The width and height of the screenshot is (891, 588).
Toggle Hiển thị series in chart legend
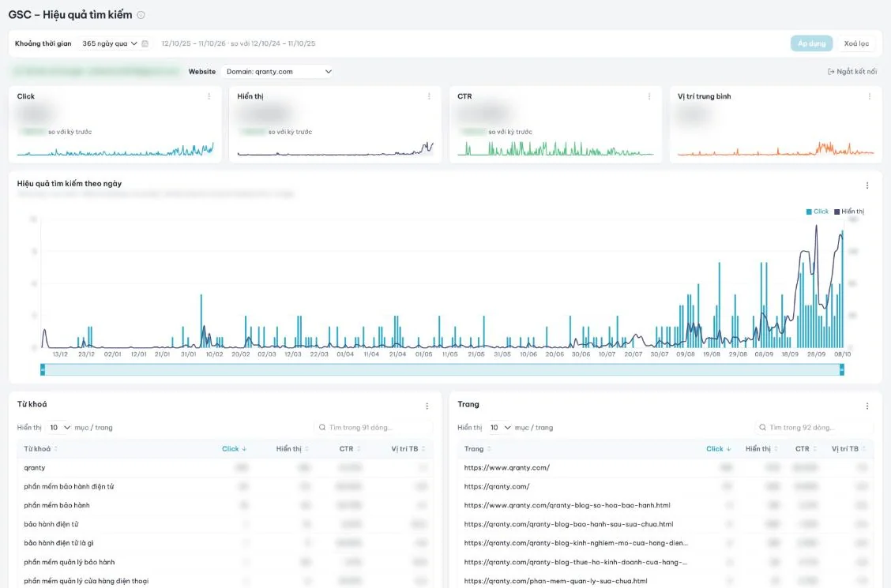pyautogui.click(x=849, y=212)
